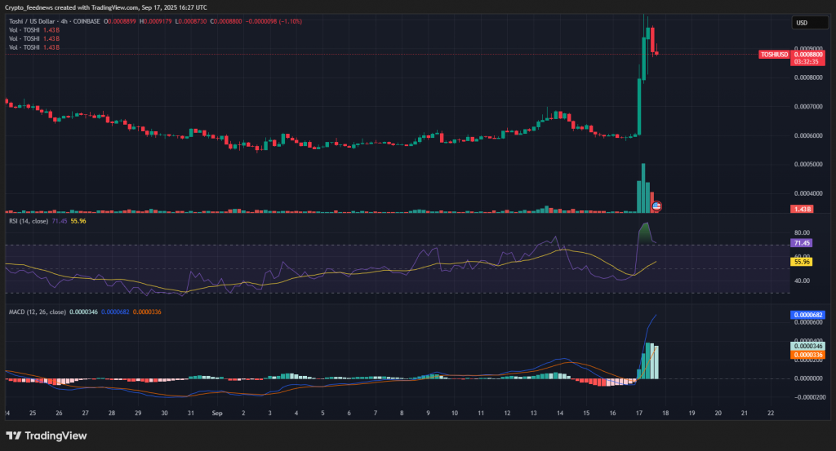Select the RSI (14, close) indicator label
836x451 pixels.
28,221
